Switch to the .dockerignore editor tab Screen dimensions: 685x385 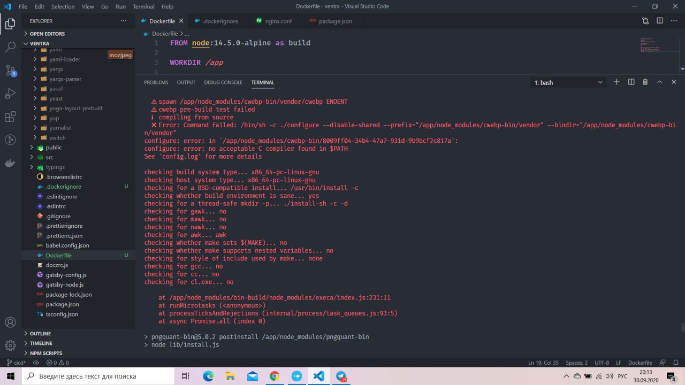pyautogui.click(x=220, y=21)
